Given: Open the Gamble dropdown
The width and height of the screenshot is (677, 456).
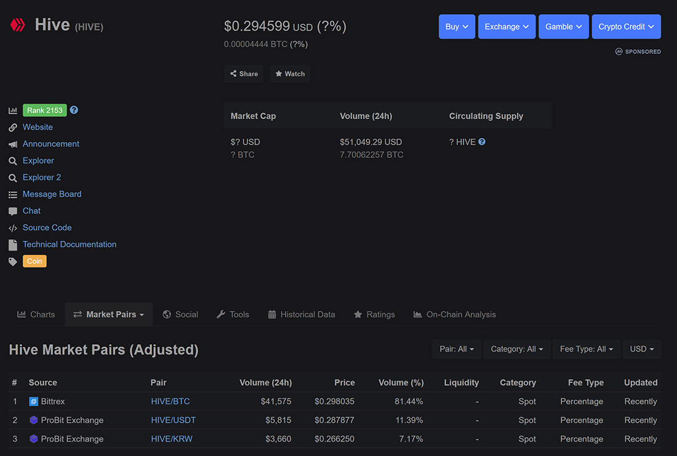Looking at the screenshot, I should 563,26.
